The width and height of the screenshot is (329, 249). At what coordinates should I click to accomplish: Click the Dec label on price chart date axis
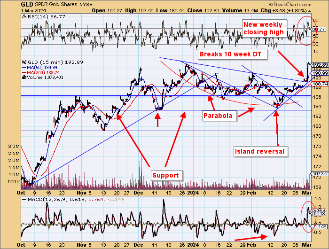[x=138, y=193]
